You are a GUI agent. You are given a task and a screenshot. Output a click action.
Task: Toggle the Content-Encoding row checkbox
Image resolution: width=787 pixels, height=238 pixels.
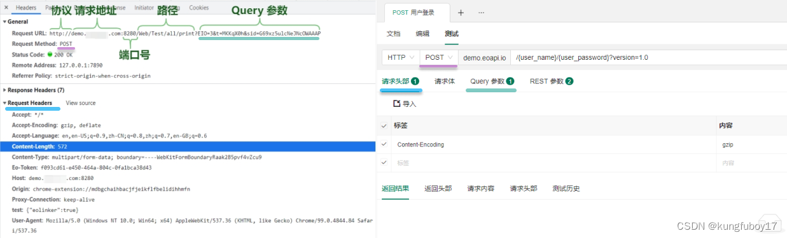coord(384,144)
